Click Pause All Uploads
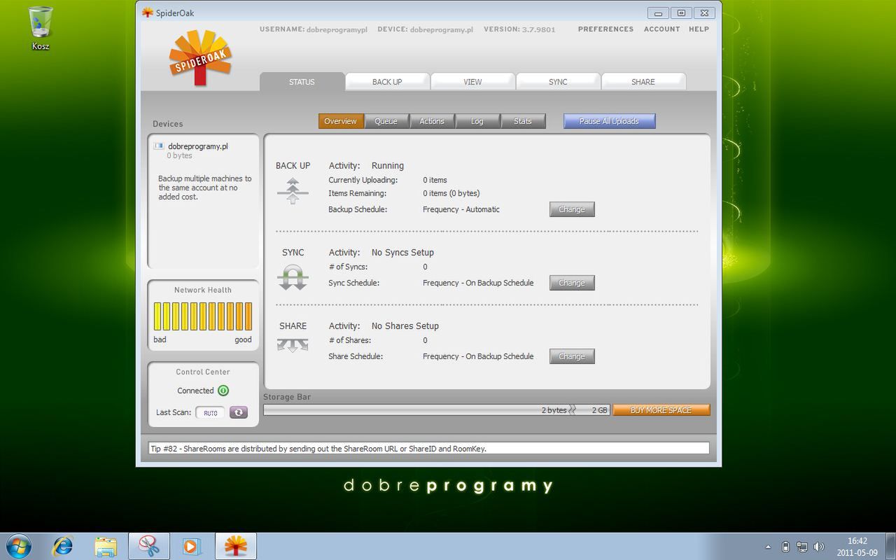This screenshot has width=896, height=560. tap(610, 121)
